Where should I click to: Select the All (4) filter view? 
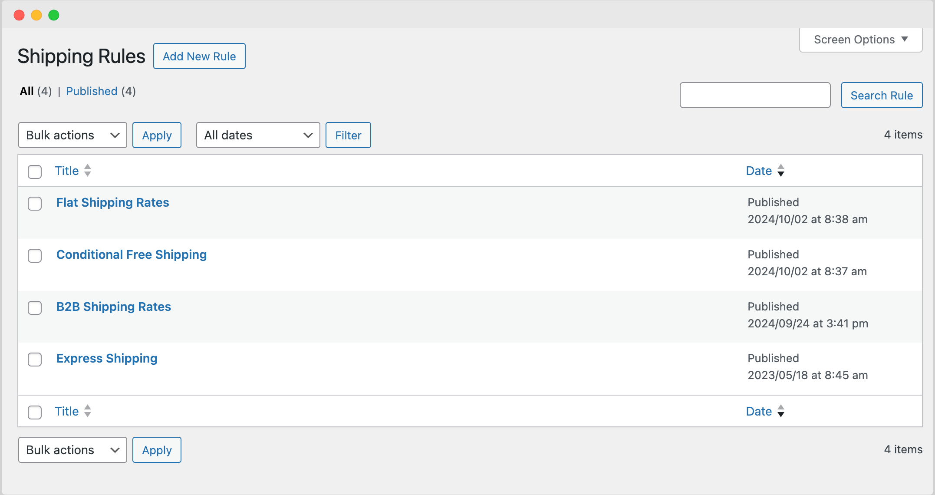[x=26, y=91]
